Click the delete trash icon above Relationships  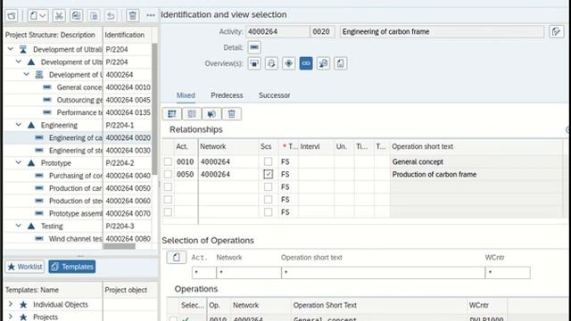coord(231,114)
